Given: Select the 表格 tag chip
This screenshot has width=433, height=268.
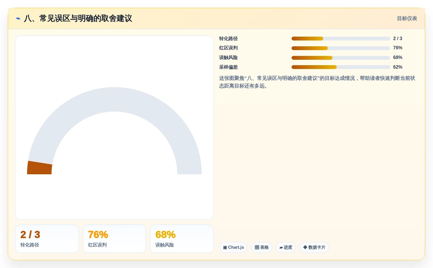Looking at the screenshot, I should click(x=261, y=247).
